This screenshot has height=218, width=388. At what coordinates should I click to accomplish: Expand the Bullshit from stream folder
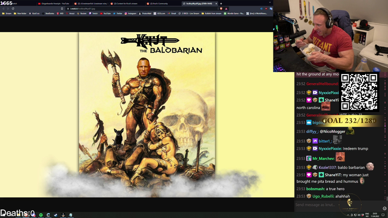212,13
